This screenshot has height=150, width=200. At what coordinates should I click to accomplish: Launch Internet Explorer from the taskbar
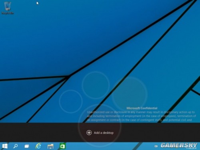(38, 146)
